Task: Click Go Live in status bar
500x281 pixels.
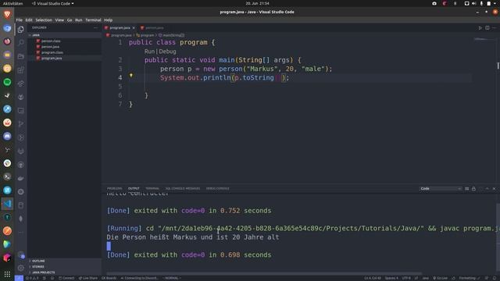Action: pos(440,278)
